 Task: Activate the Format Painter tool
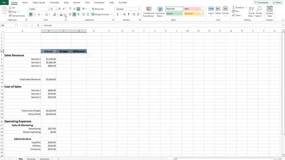pyautogui.click(x=17, y=16)
